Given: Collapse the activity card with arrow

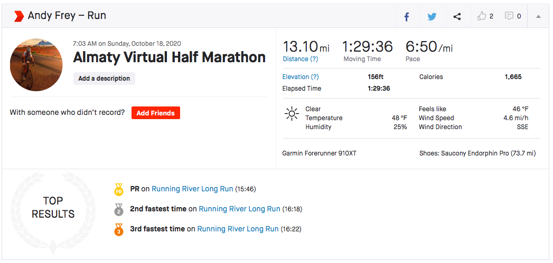Looking at the screenshot, I should [538, 16].
